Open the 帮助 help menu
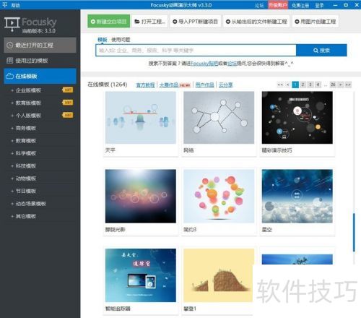 point(16,5)
